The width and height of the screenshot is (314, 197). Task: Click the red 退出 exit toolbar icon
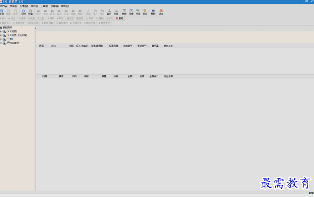coord(161,12)
